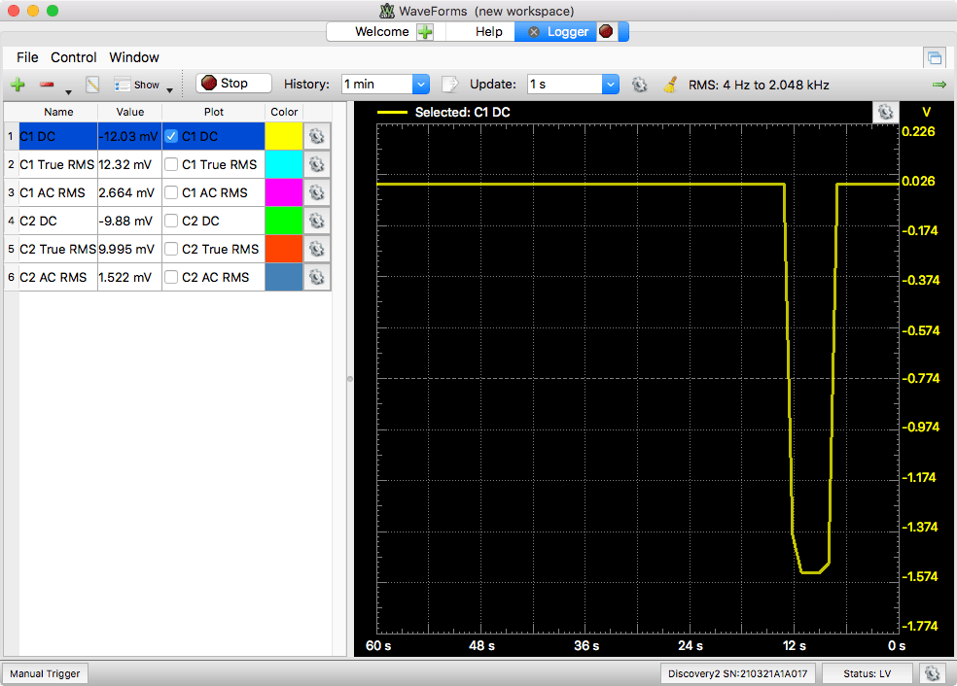Uncheck the C1 DC plot checkbox
The image size is (957, 686).
[x=171, y=136]
